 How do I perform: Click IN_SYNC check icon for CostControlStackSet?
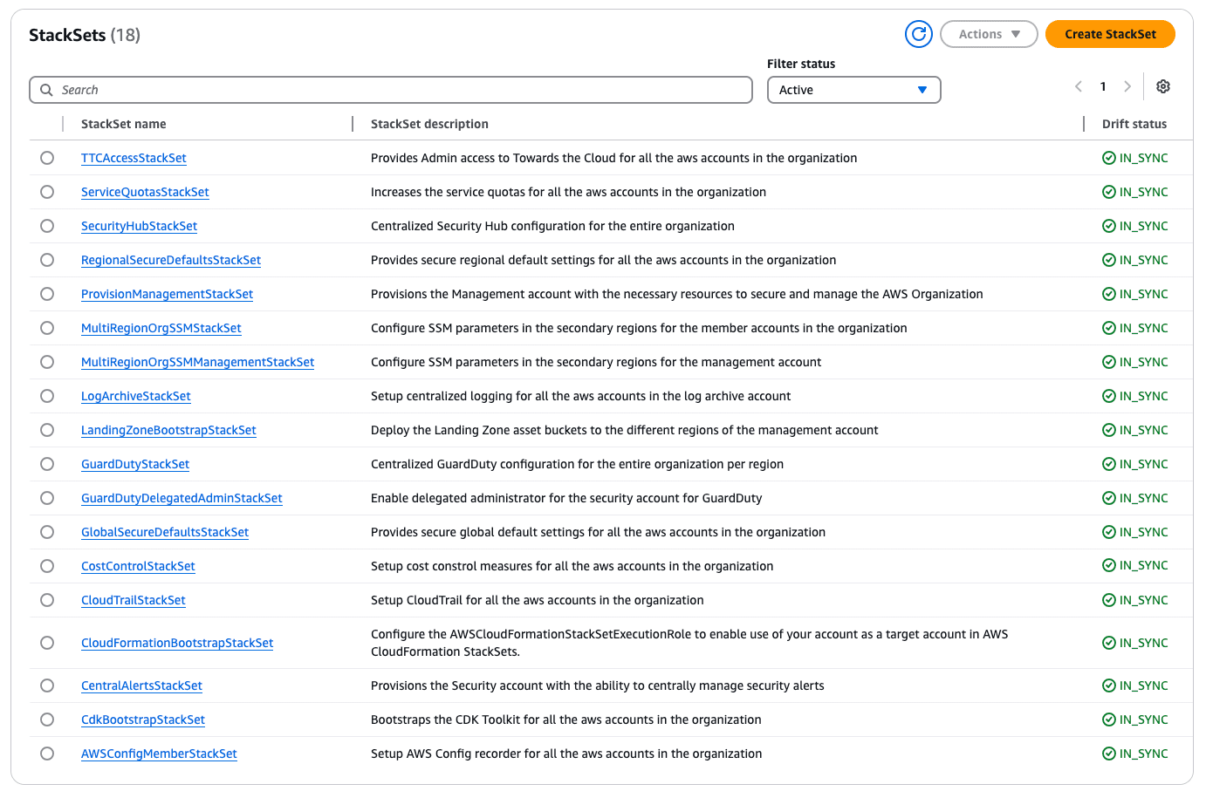[1109, 566]
